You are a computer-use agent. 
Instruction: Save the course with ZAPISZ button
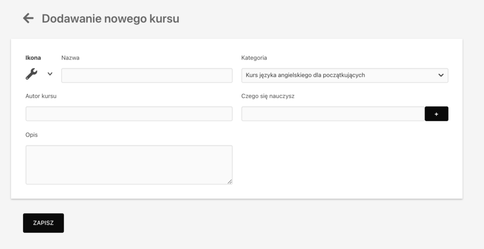pyautogui.click(x=43, y=223)
